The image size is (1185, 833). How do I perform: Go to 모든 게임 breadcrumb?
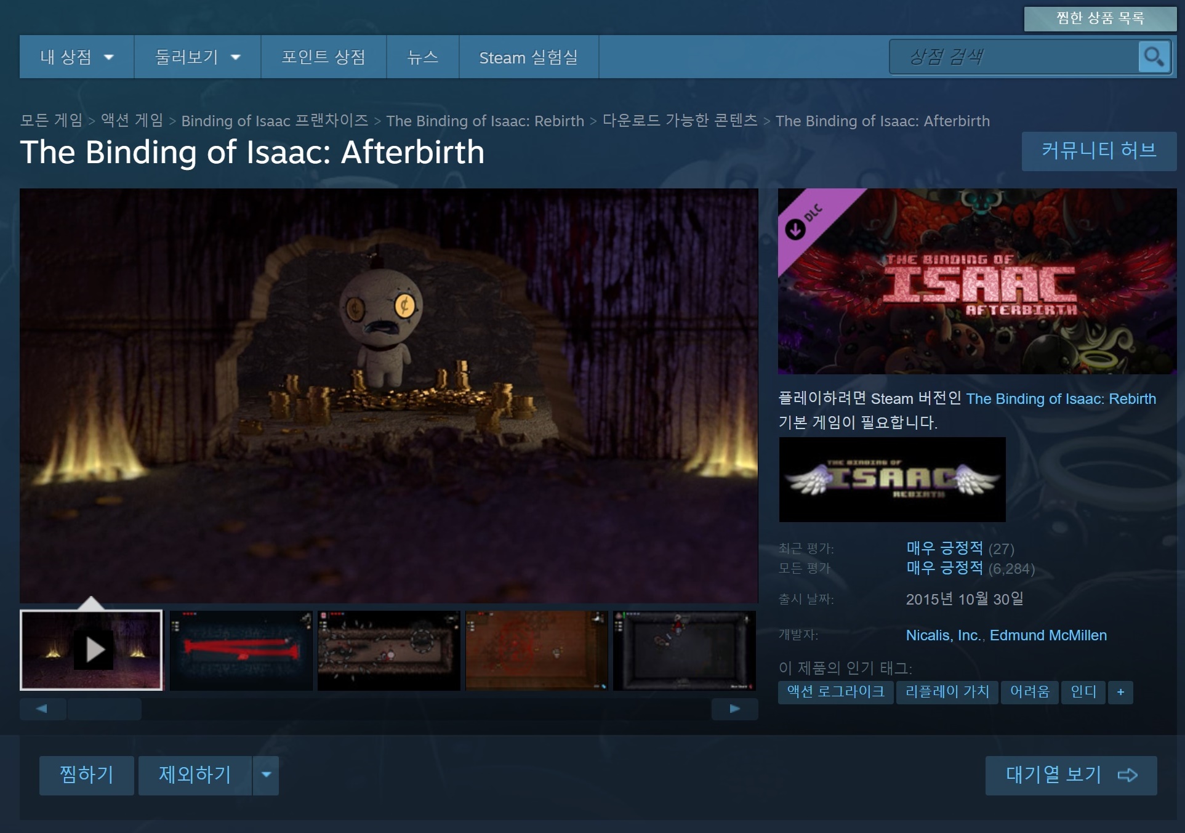51,120
